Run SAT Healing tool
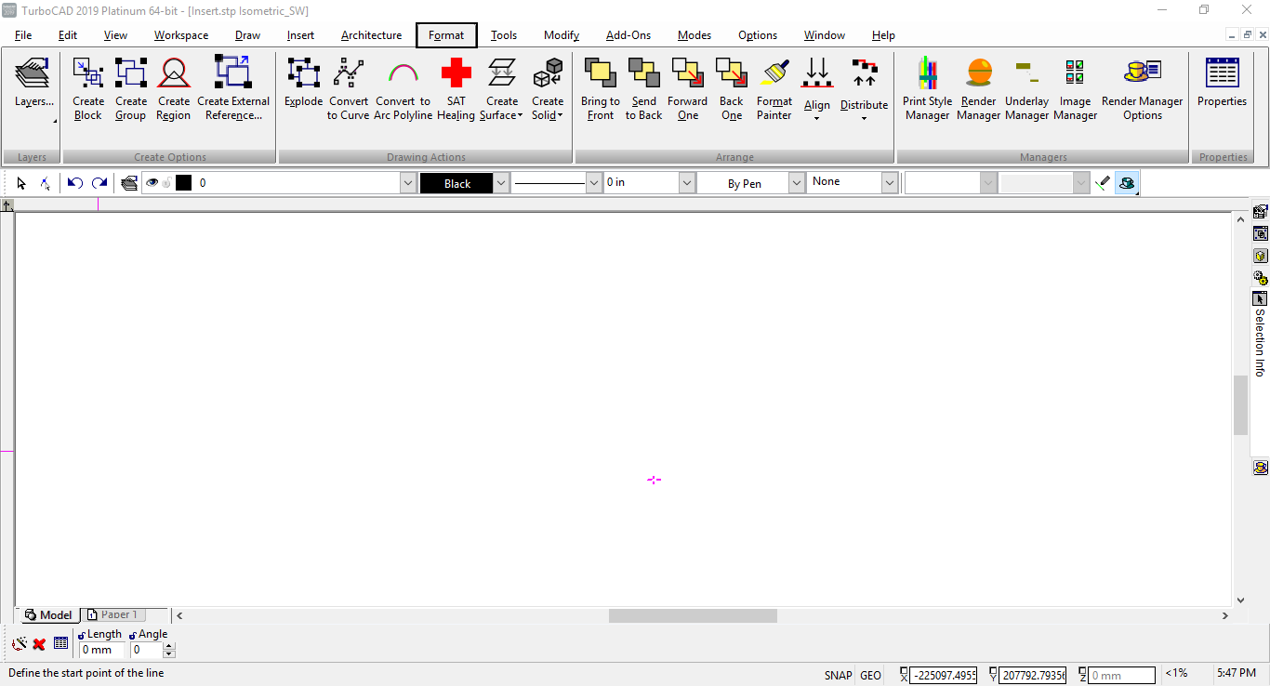This screenshot has width=1270, height=686. pyautogui.click(x=456, y=88)
